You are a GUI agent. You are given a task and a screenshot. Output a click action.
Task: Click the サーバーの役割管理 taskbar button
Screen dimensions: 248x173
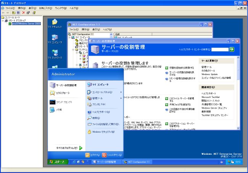106,162
